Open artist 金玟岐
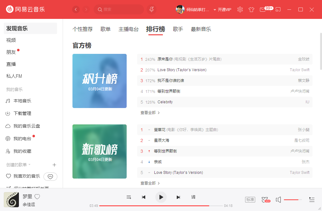The height and width of the screenshot is (211, 322). click(304, 59)
